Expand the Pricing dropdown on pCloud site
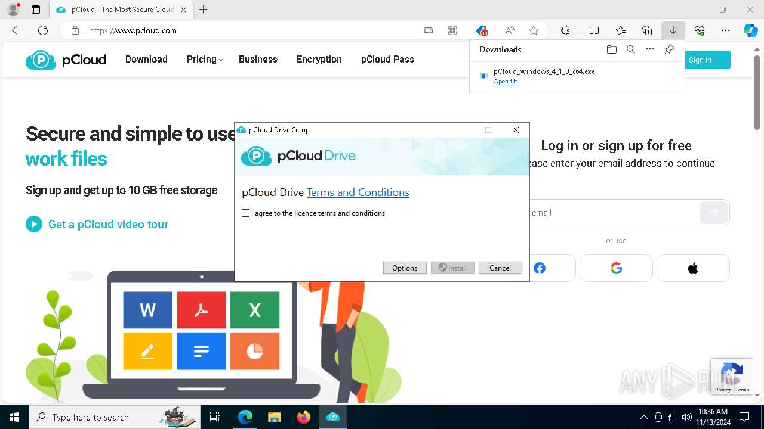 [205, 59]
